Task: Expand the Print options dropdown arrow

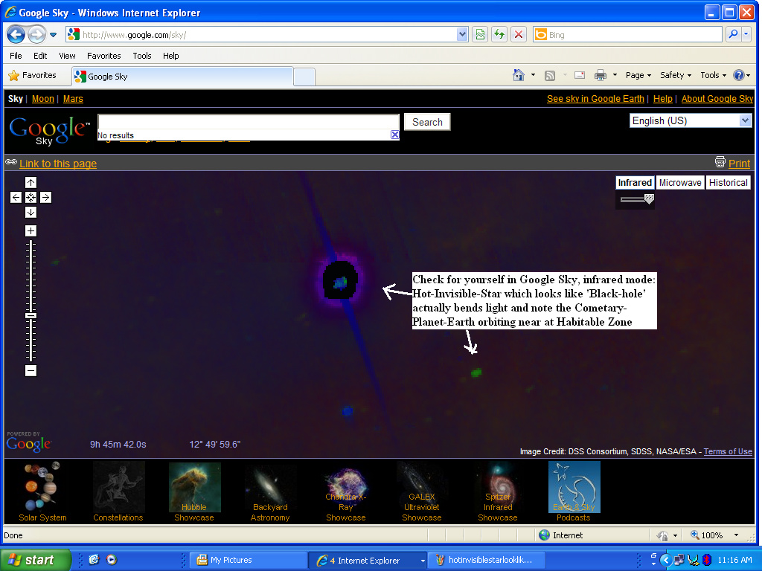Action: [615, 75]
